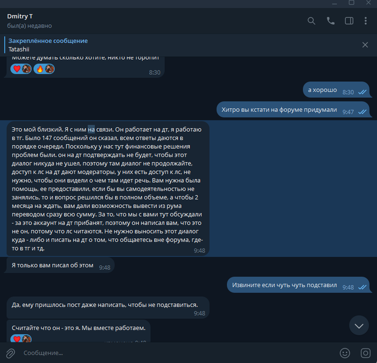Screen dimensions: 377x363
Task: Open search in the chat
Action: tap(311, 21)
